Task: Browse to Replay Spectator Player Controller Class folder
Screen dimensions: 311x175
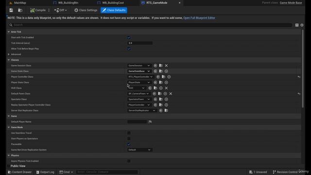Action: (x=161, y=105)
